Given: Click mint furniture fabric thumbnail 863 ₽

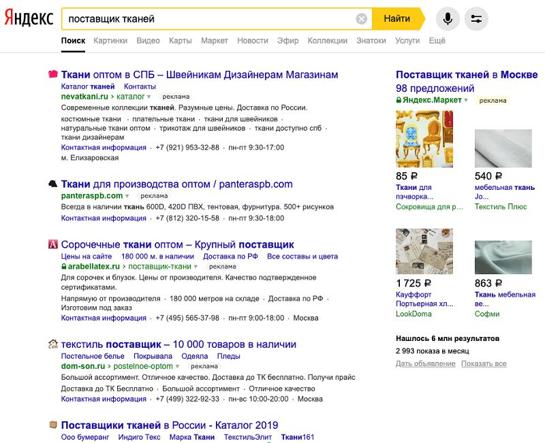Looking at the screenshot, I should tap(503, 257).
